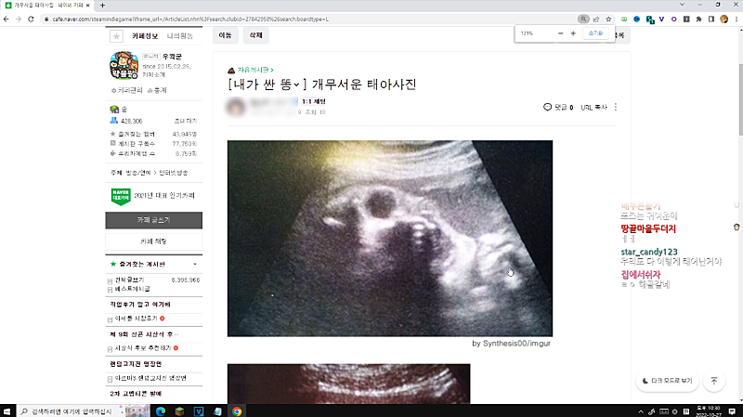
Task: Click the browser forward arrow
Action: [19, 19]
